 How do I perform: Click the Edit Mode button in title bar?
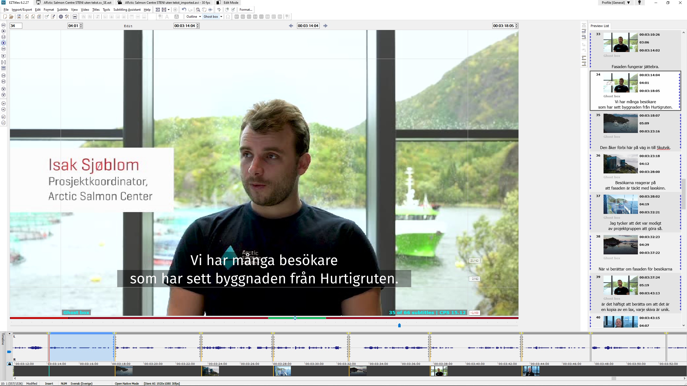[x=228, y=3]
